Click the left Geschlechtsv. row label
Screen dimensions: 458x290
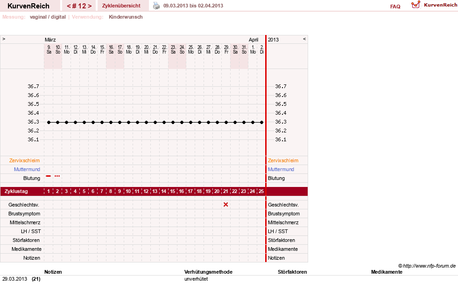[x=24, y=205]
